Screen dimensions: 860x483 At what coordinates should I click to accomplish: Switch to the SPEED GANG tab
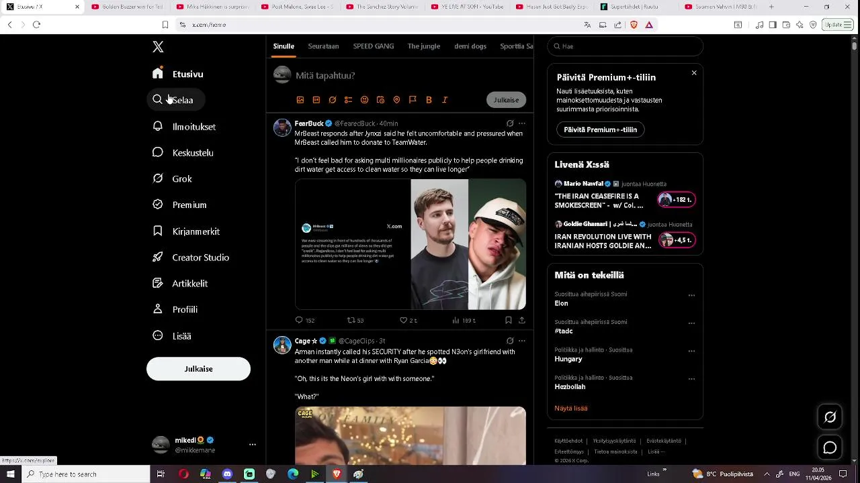point(374,46)
